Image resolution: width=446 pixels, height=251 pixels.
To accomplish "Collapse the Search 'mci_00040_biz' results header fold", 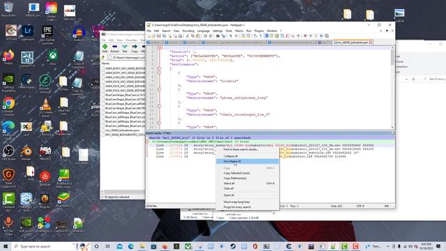I will (147, 138).
